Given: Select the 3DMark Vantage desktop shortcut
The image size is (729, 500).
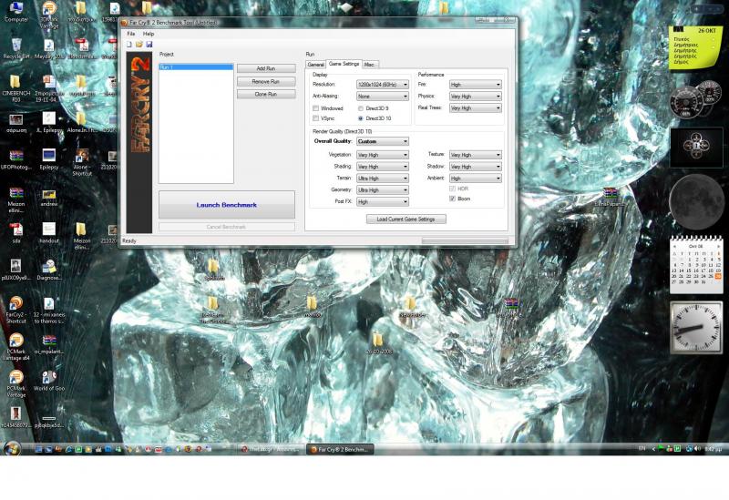Looking at the screenshot, I should pyautogui.click(x=49, y=15).
